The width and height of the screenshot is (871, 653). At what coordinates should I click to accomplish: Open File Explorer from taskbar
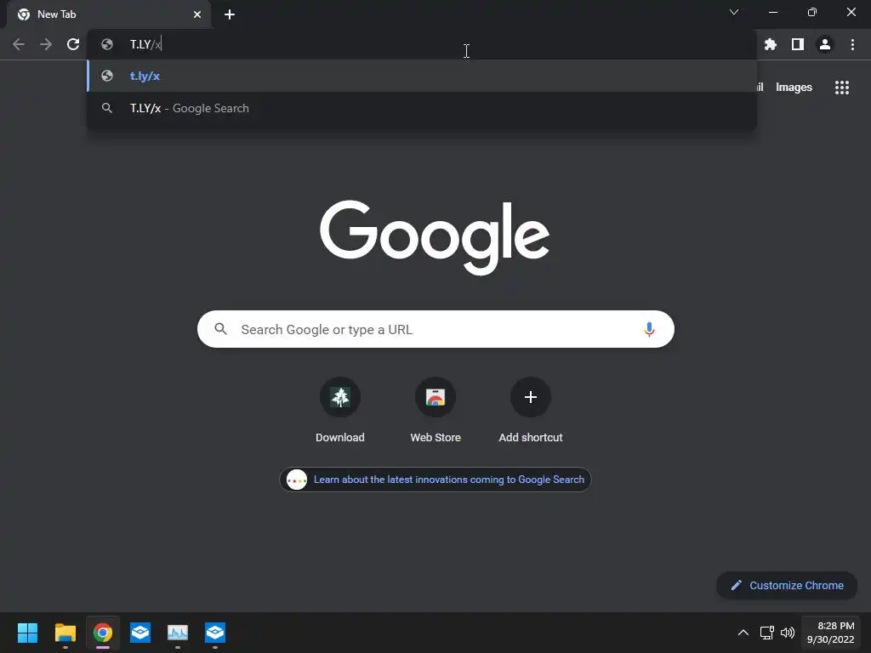click(x=65, y=633)
